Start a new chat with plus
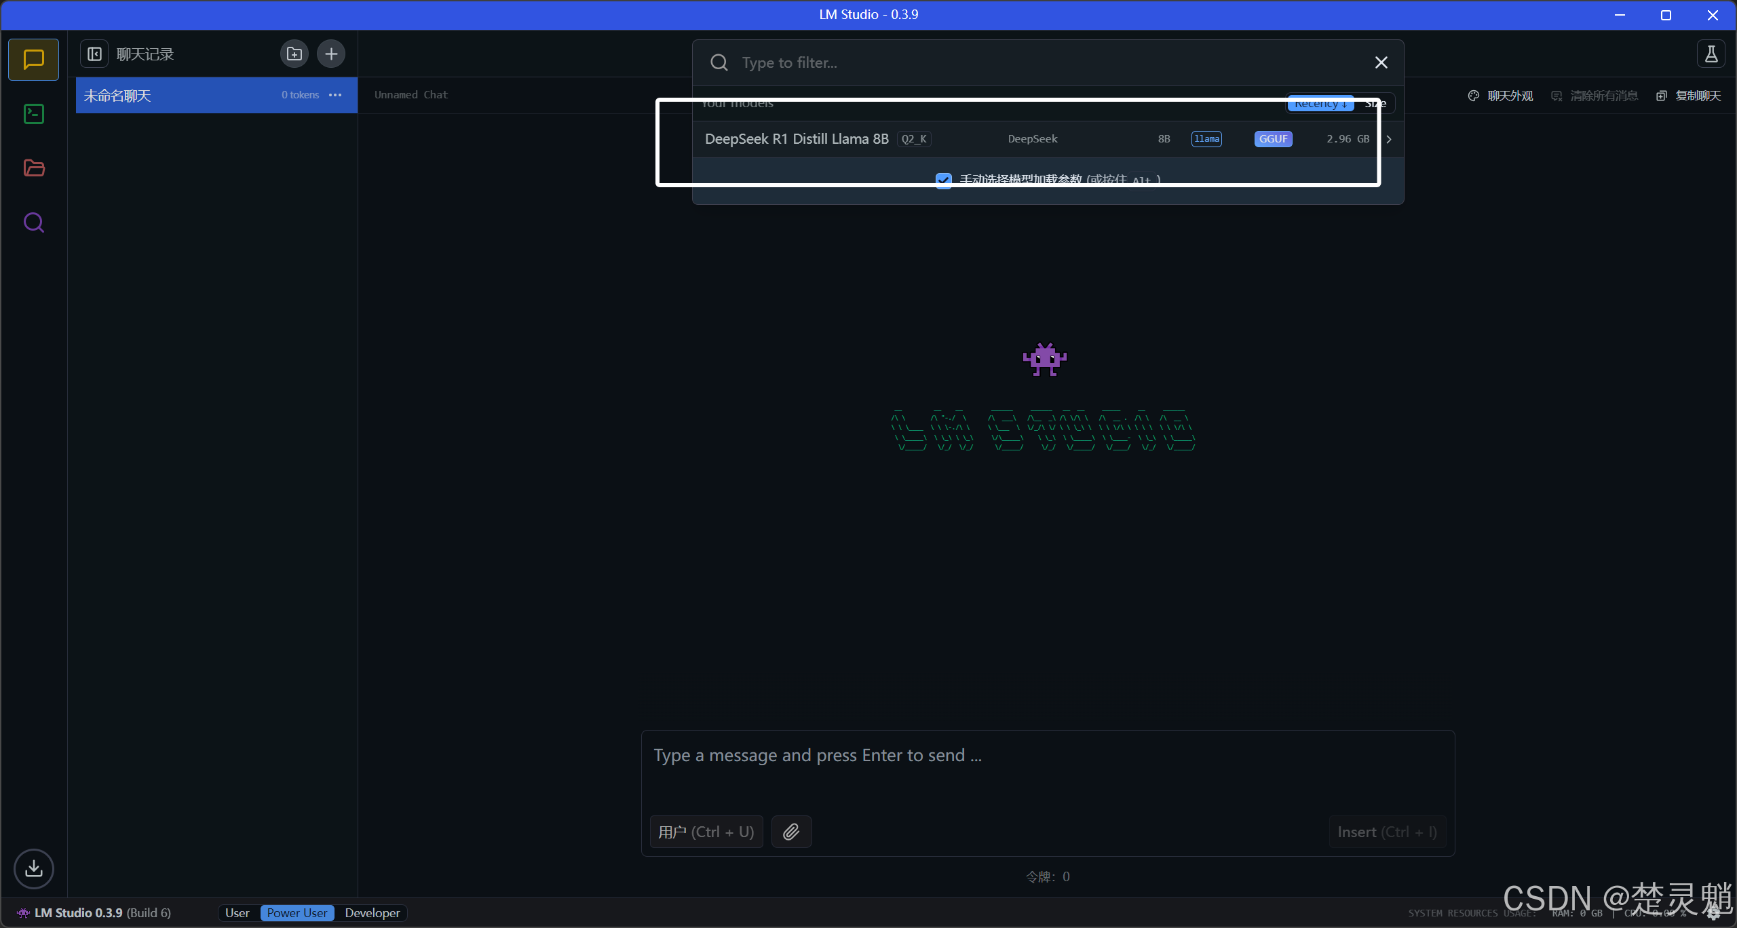Screen dimensions: 1737x928 click(331, 54)
